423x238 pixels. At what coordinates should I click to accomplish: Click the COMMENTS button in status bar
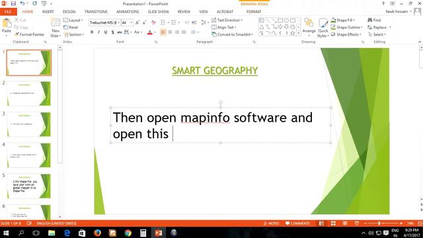tap(297, 223)
